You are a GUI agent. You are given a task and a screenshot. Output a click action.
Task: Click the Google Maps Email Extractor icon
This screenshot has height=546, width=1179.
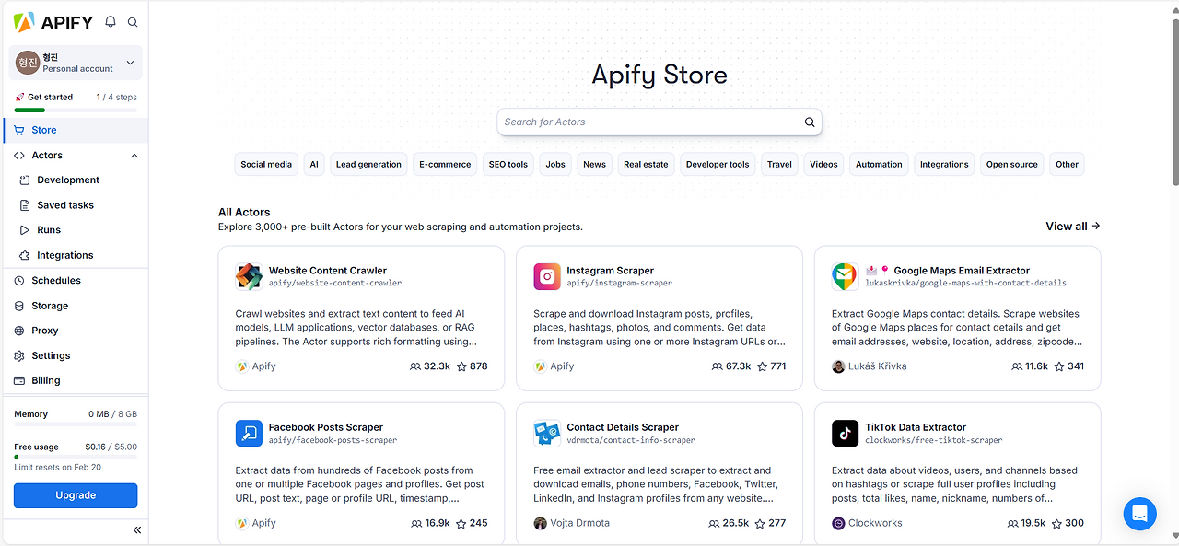point(846,276)
